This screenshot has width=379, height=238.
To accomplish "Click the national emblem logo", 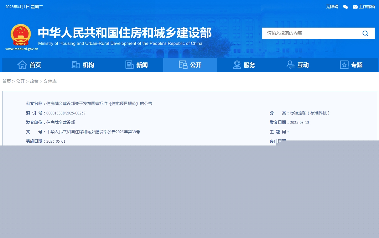I will (21, 35).
